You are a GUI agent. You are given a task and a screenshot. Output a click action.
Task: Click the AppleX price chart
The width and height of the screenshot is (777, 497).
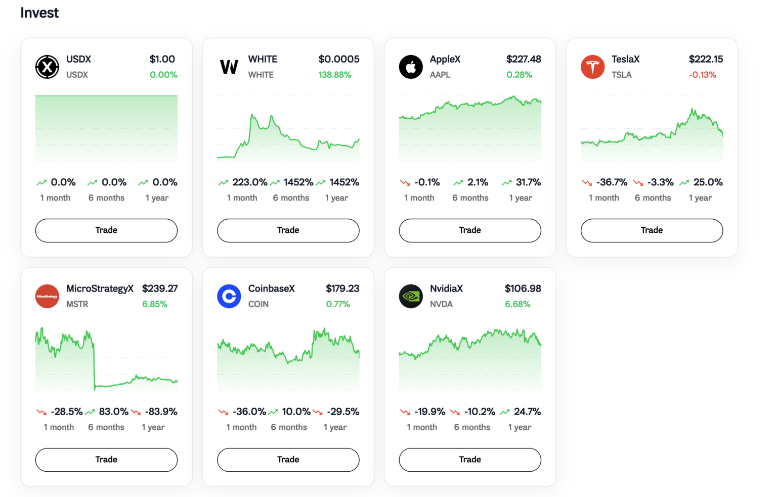pyautogui.click(x=469, y=129)
